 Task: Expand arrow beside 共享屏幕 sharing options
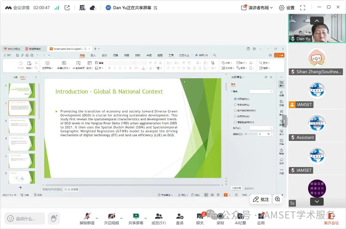(x=146, y=218)
